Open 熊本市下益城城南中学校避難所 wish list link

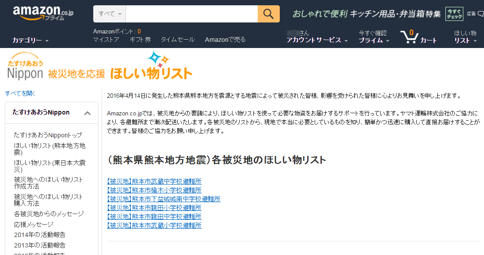164,199
